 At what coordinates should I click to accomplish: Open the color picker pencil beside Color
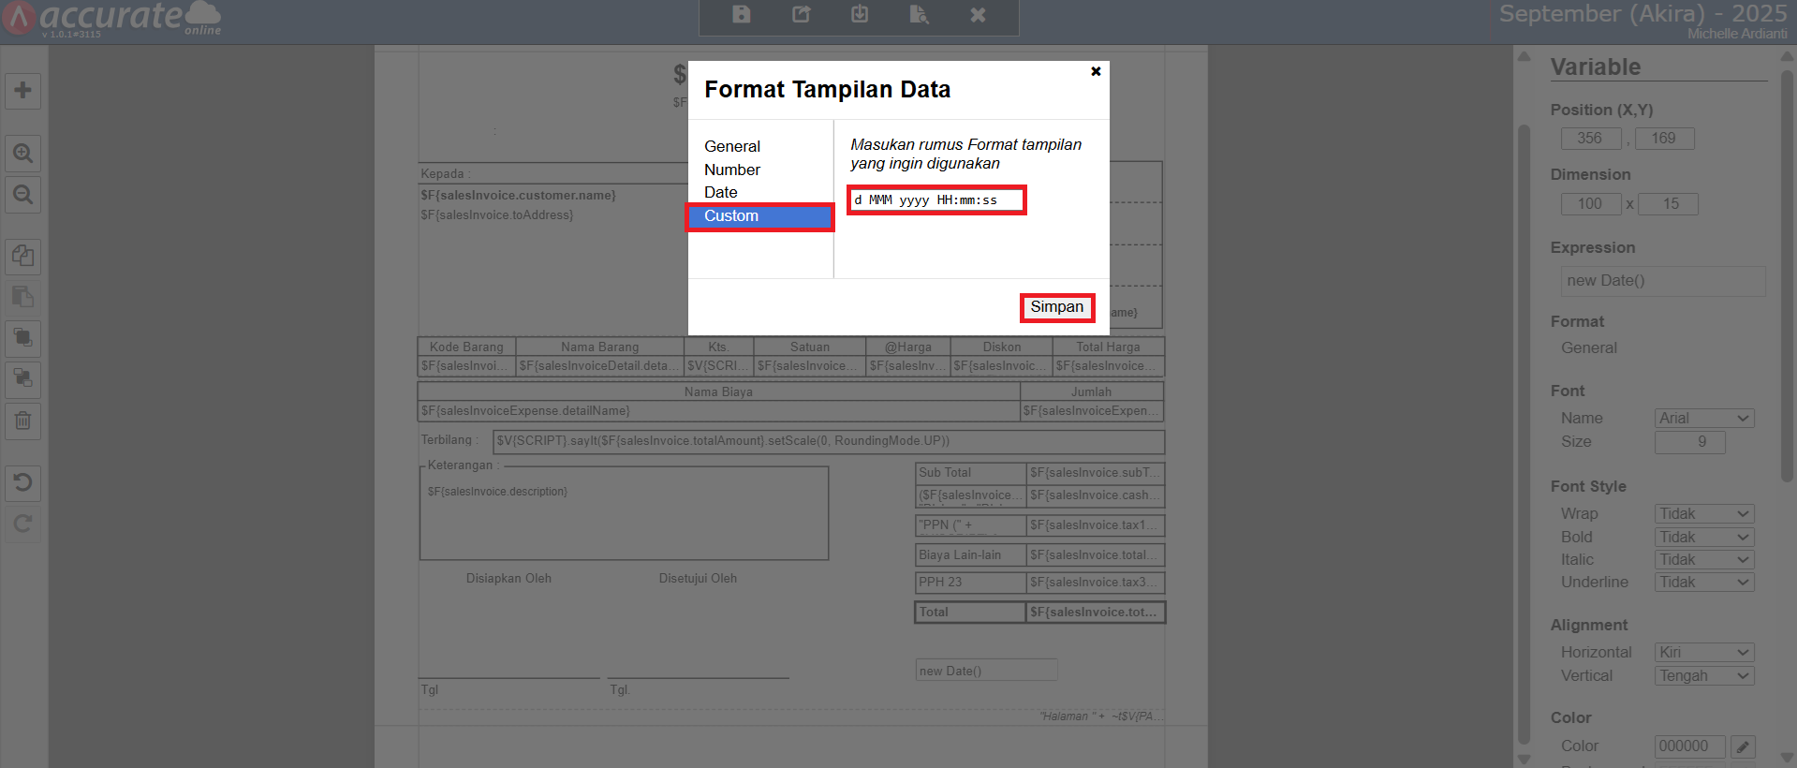[x=1743, y=746]
